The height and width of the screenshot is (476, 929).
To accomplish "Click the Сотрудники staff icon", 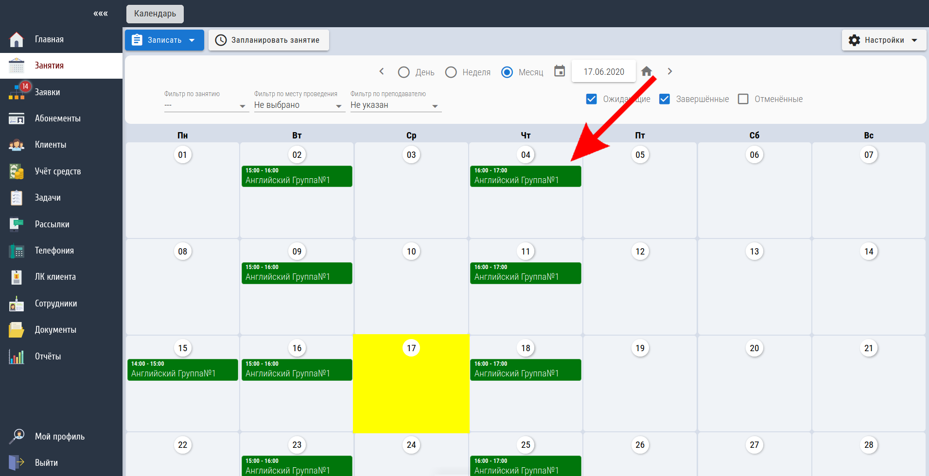I will coord(17,304).
